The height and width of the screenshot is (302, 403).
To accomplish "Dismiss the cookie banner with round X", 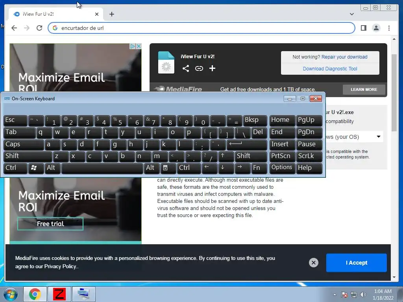I will pos(313,262).
